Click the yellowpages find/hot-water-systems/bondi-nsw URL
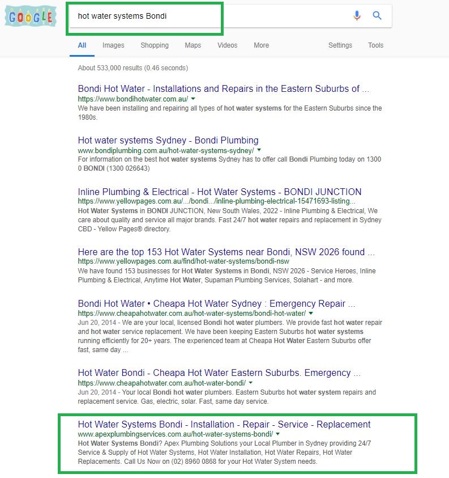Screen dimensions: 449x478 (183, 261)
